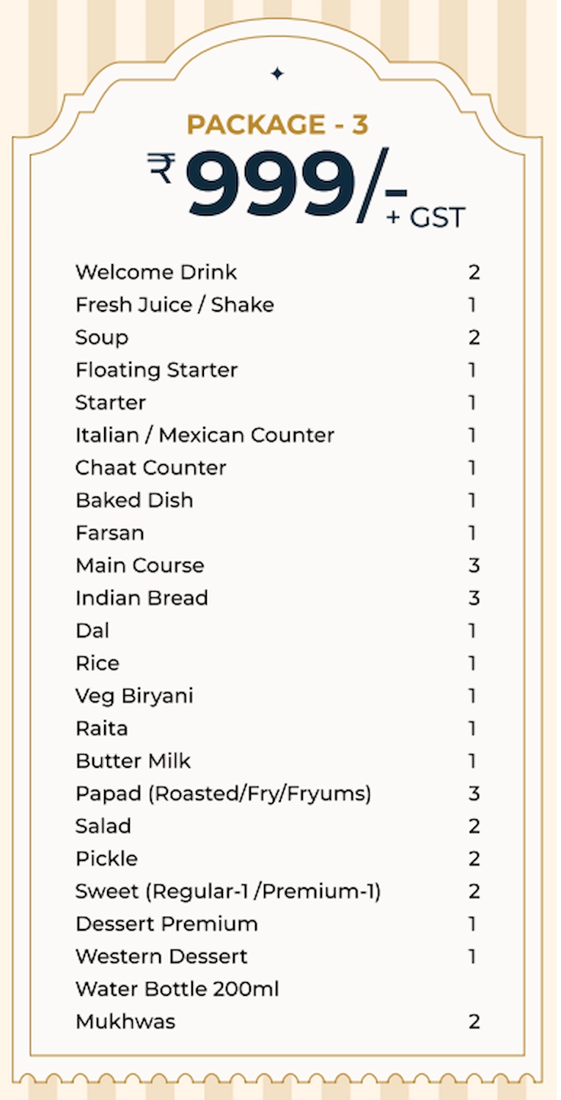Click the rupee symbol beside the price
Screen dimensions: 561x1100
coord(161,168)
